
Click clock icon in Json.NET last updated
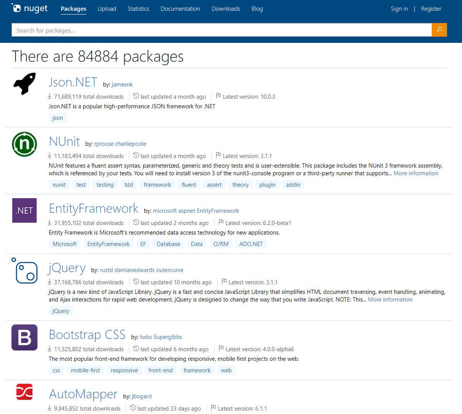(x=136, y=96)
